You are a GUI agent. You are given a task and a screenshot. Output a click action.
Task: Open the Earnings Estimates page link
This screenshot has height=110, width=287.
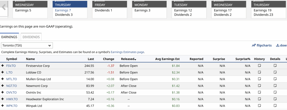(128, 52)
